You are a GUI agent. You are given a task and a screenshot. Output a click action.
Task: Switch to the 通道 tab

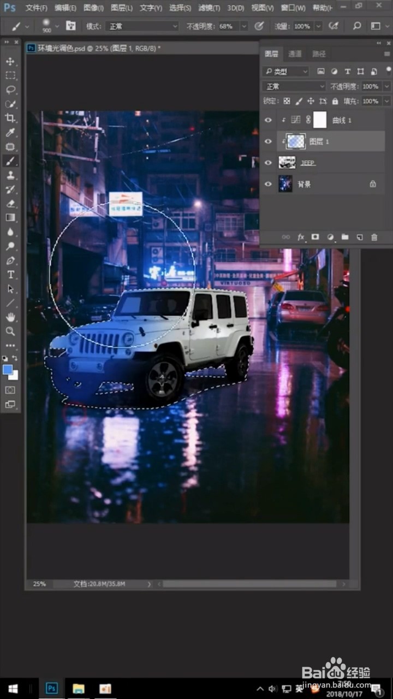(x=295, y=54)
